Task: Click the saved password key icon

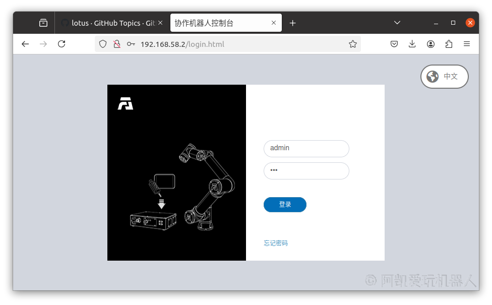Action: [x=131, y=44]
